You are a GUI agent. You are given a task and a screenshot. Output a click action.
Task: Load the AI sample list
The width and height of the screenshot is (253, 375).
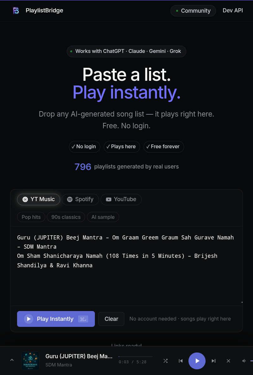click(x=103, y=217)
